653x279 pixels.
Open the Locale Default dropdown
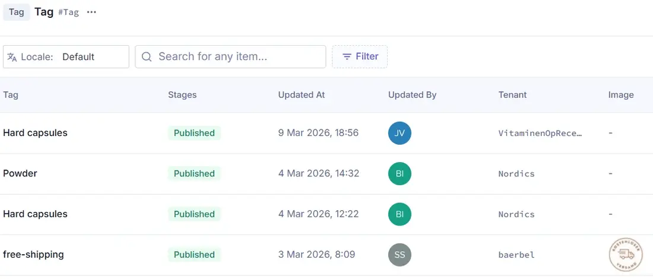tap(66, 56)
